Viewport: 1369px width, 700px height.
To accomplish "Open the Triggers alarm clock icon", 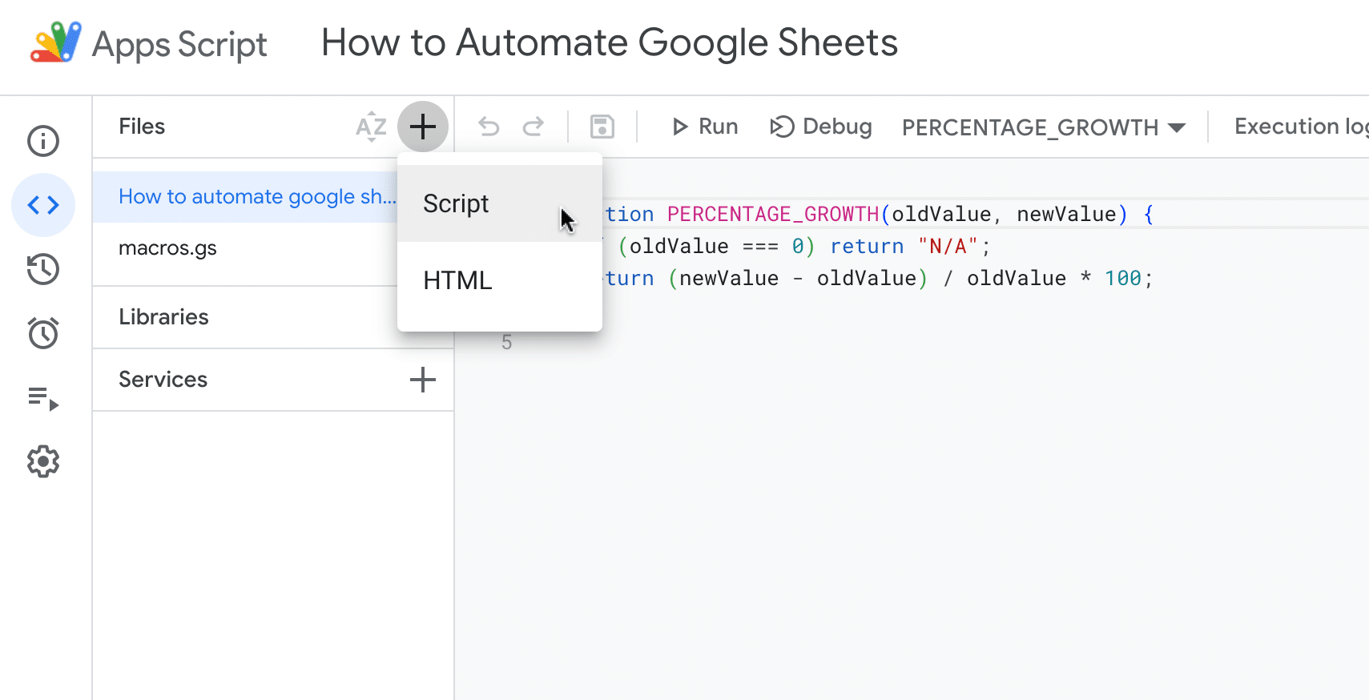I will click(x=43, y=333).
